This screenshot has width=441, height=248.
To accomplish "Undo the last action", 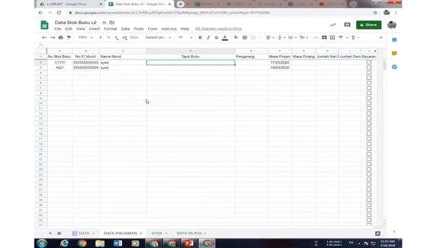I will coord(44,37).
